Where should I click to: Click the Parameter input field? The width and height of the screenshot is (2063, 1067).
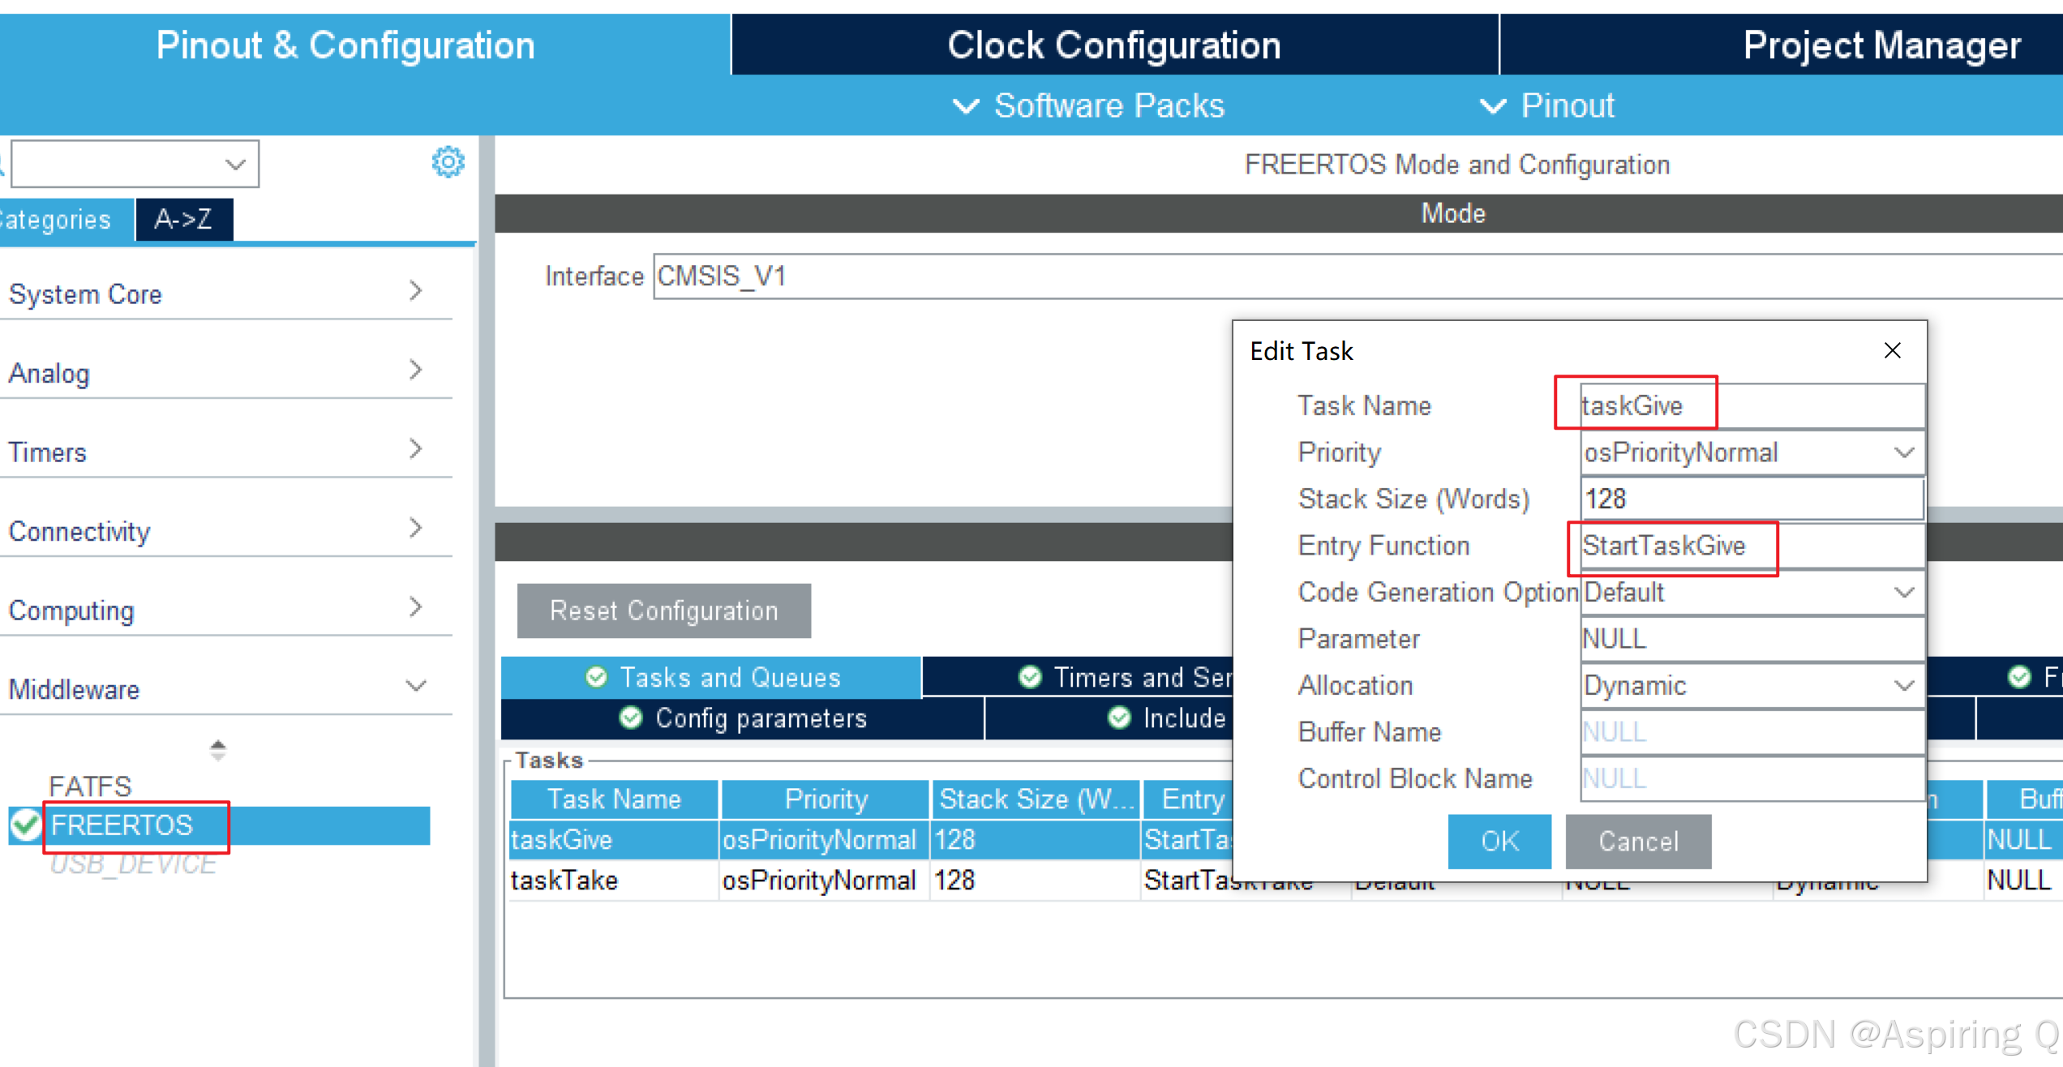tap(1752, 639)
